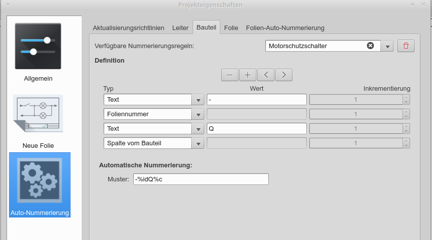Open the Foliennummer type dropdown

click(198, 114)
